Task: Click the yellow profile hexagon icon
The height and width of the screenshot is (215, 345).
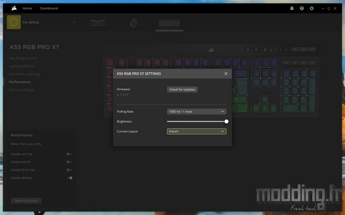Action: pyautogui.click(x=14, y=22)
